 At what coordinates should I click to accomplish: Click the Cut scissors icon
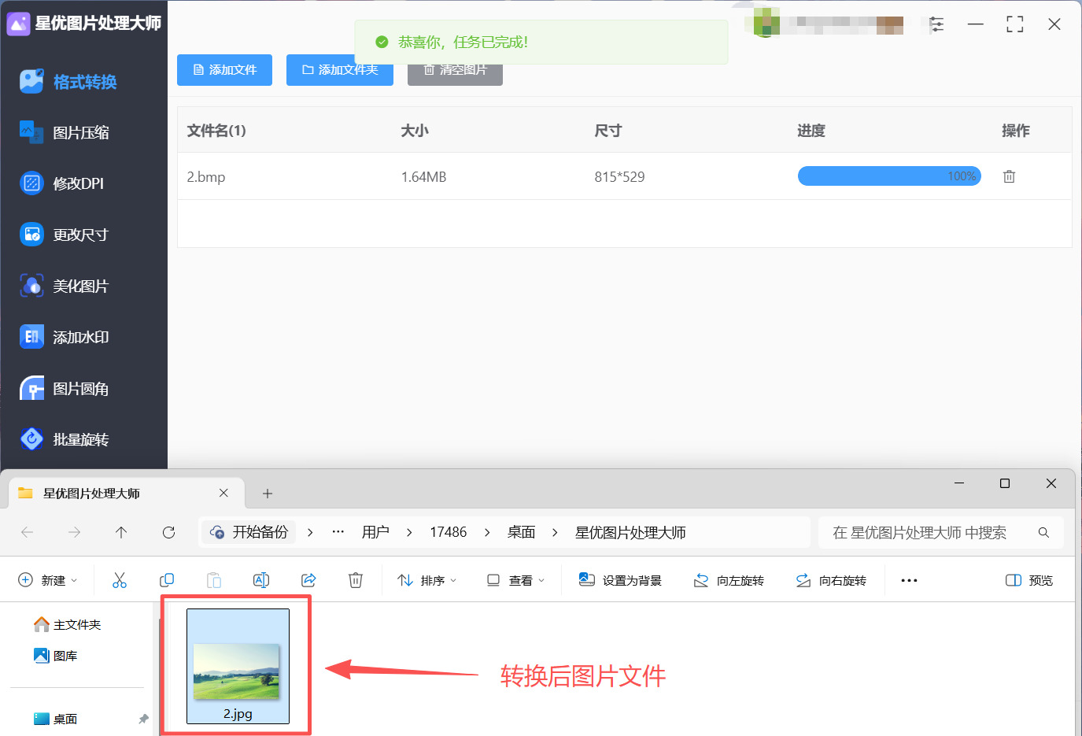[120, 580]
